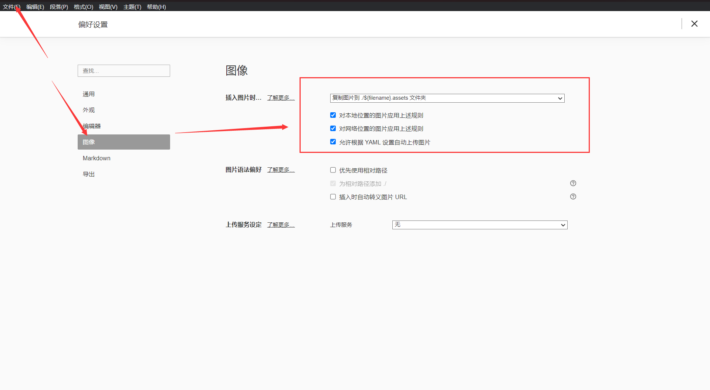
Task: Click the 偏好设置 title text
Action: pos(93,24)
